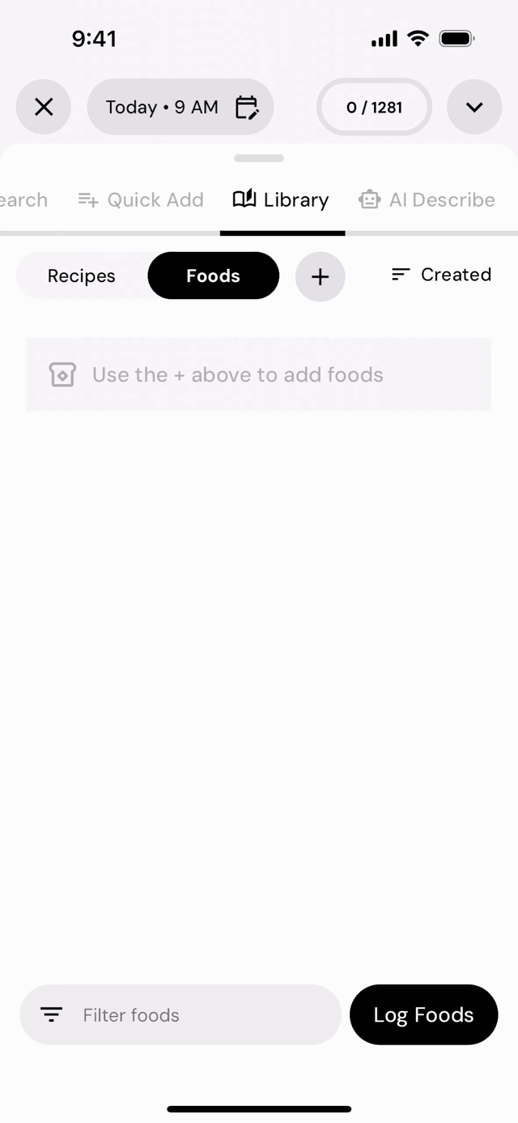
Task: Tap the robot icon for AI Describe
Action: (370, 199)
